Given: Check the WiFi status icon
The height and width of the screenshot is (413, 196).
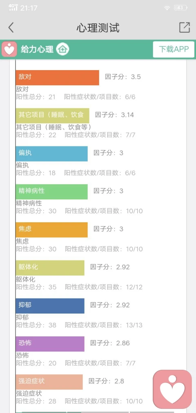Looking at the screenshot, I should click(167, 8).
